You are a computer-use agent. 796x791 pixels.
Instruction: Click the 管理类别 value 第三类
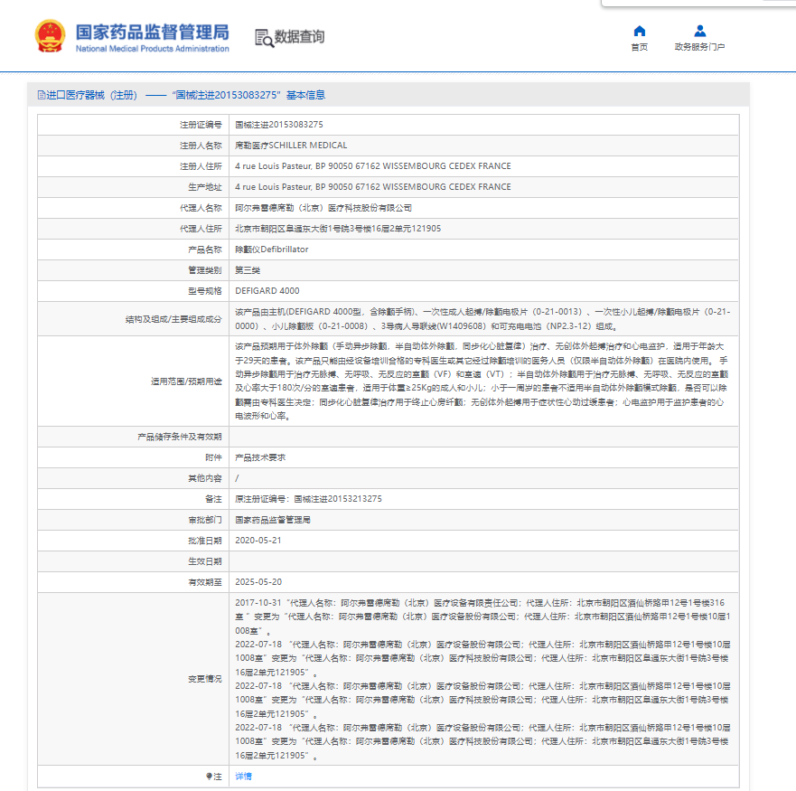pos(248,270)
